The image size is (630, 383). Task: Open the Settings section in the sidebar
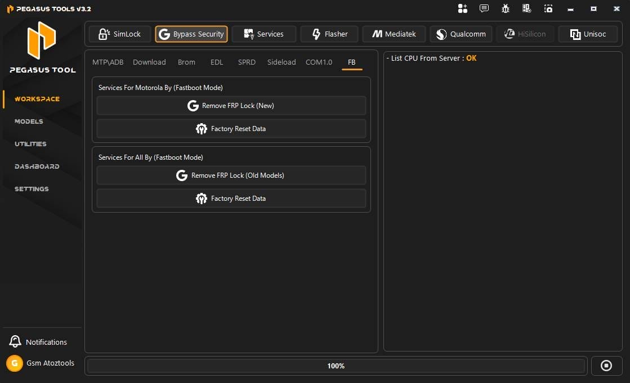[30, 189]
